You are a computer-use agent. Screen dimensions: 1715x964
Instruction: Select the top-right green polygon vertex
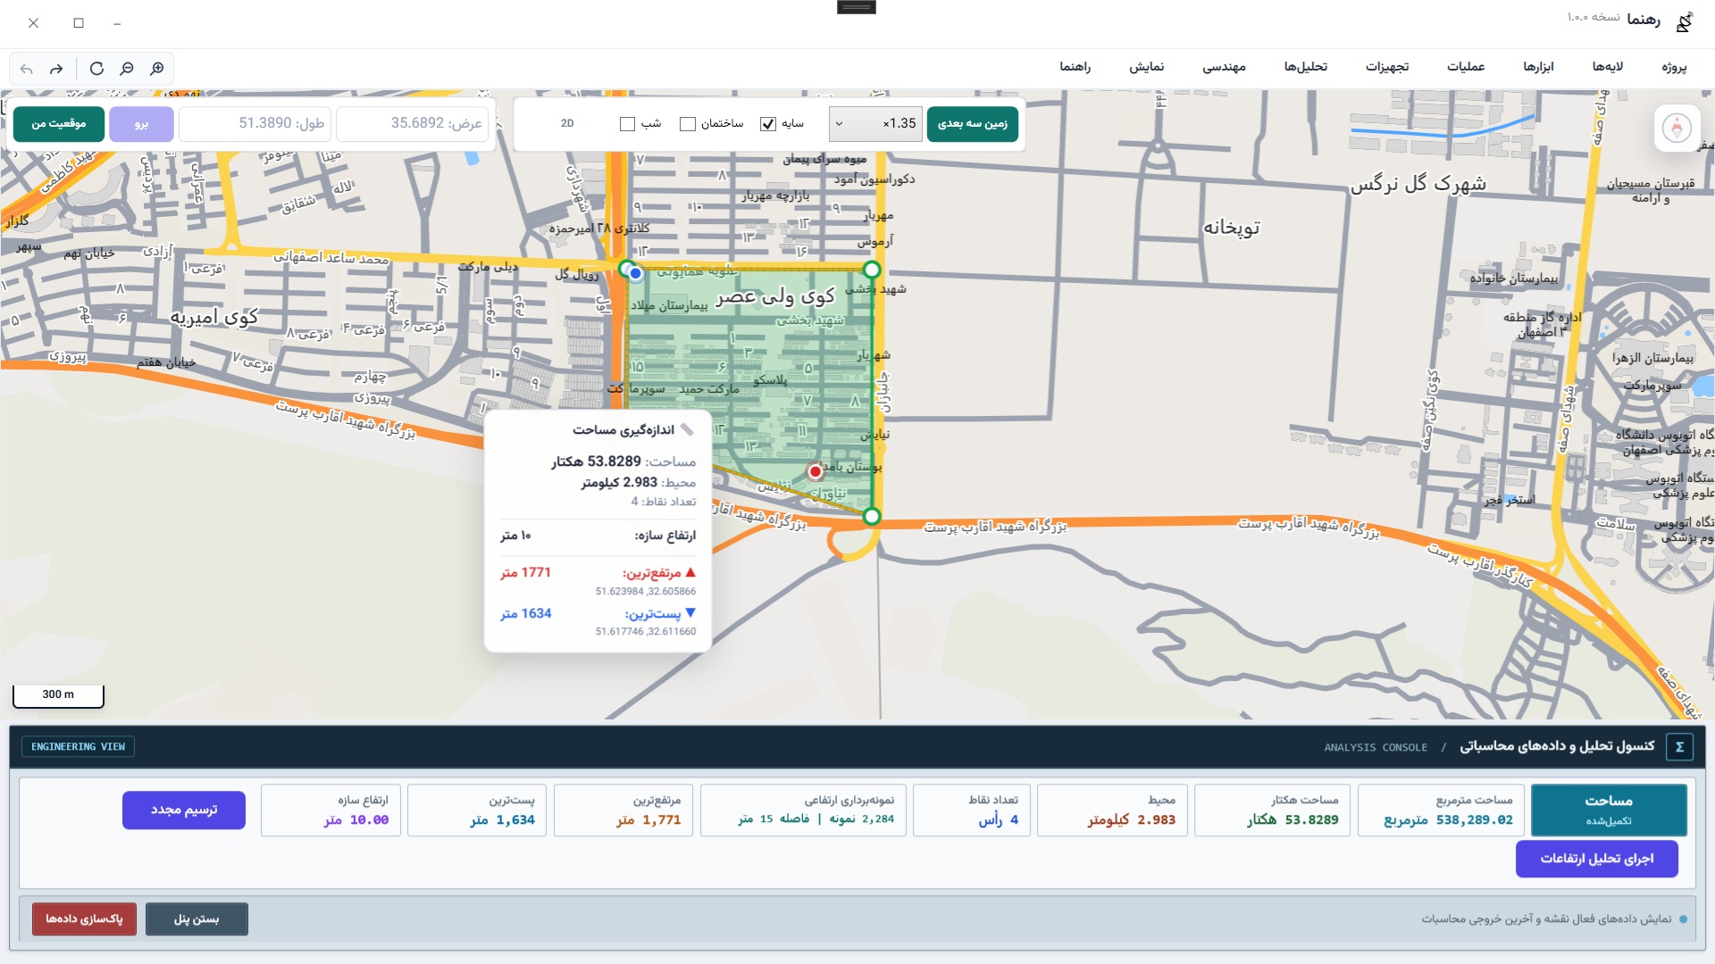coord(872,270)
